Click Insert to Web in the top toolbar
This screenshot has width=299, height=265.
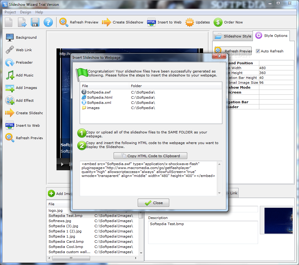pyautogui.click(x=164, y=22)
